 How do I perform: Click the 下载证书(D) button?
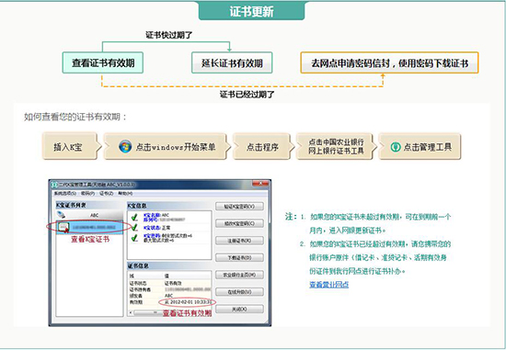click(239, 257)
